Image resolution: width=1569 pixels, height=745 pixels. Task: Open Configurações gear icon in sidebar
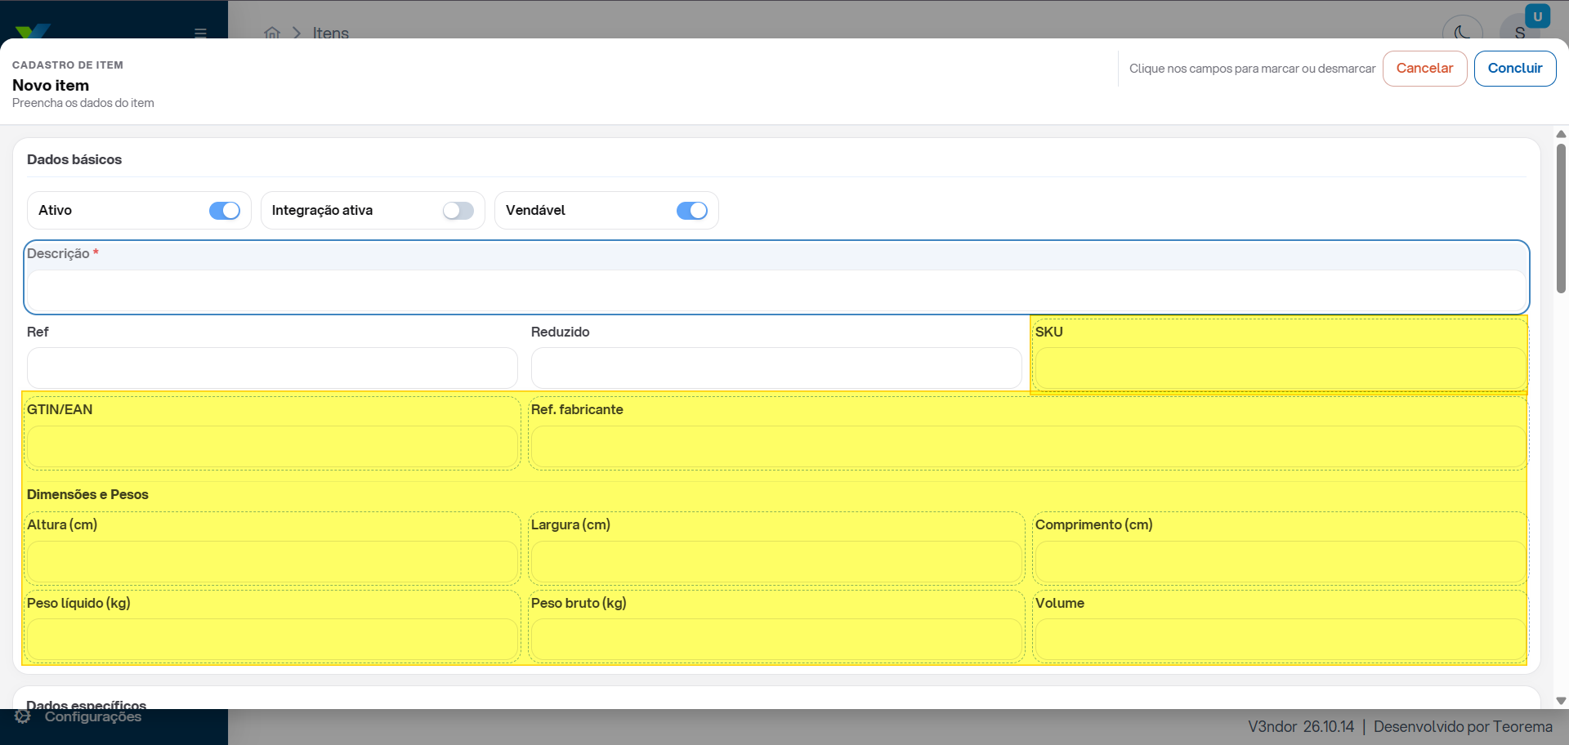[23, 716]
